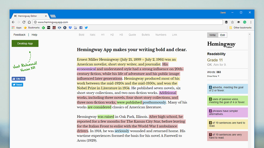264x148 pixels.
Task: Apply H3 heading style
Action: coord(121,35)
